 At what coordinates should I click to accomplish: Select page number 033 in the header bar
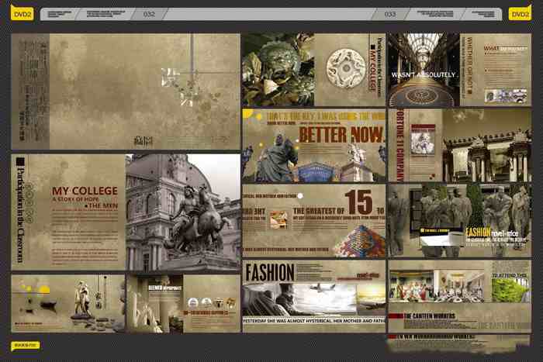pos(390,14)
